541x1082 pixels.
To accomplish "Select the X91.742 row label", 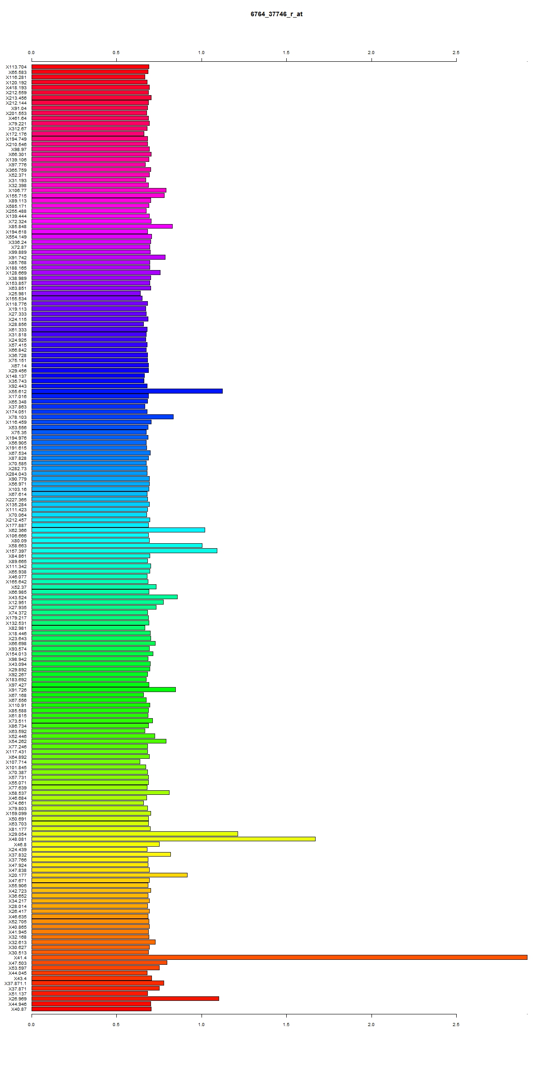I will [18, 257].
